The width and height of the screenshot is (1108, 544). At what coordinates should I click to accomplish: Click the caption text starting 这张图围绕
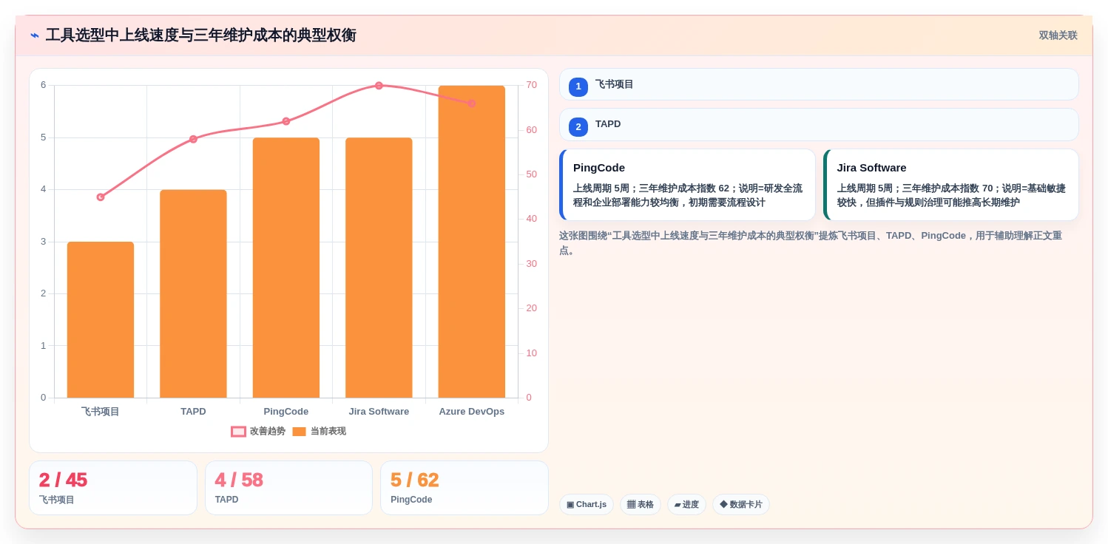[811, 243]
